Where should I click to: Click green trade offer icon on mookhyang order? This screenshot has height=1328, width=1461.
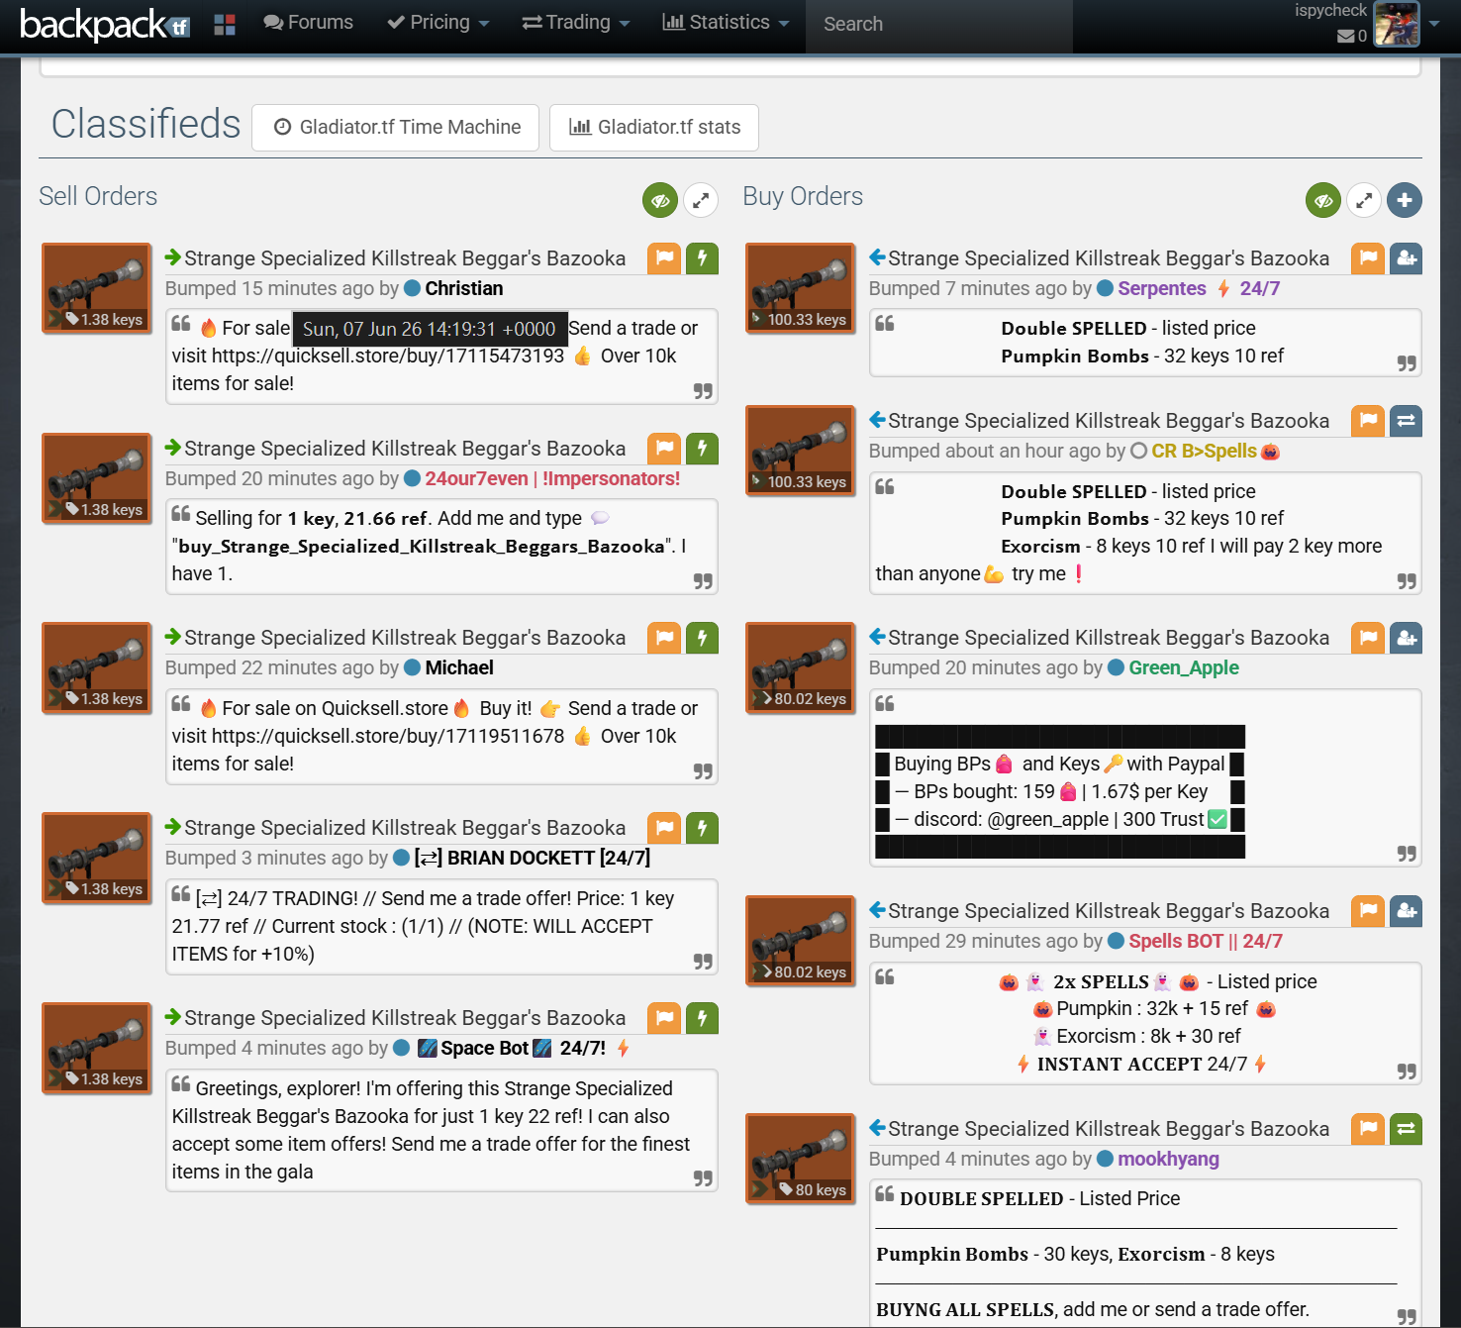(1406, 1129)
